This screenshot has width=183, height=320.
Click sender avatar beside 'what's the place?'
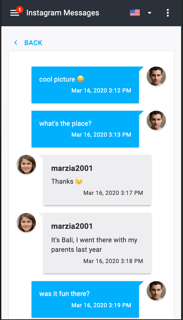point(156,120)
